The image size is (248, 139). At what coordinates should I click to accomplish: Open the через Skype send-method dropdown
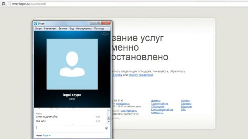click(x=43, y=136)
